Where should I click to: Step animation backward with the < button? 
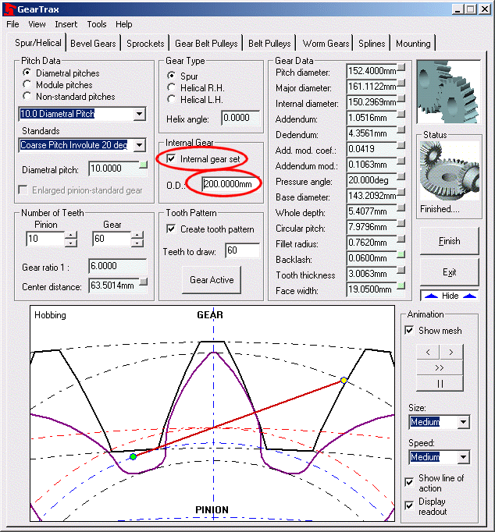(428, 352)
